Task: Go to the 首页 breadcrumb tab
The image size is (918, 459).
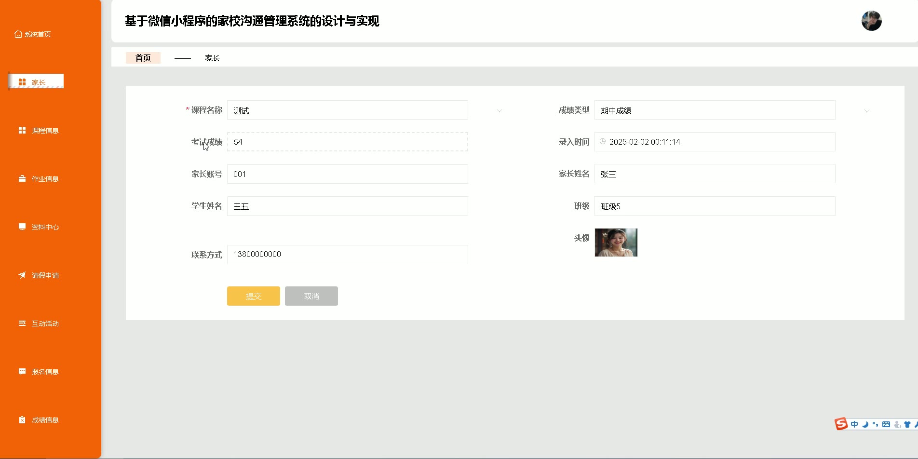Action: pos(143,58)
